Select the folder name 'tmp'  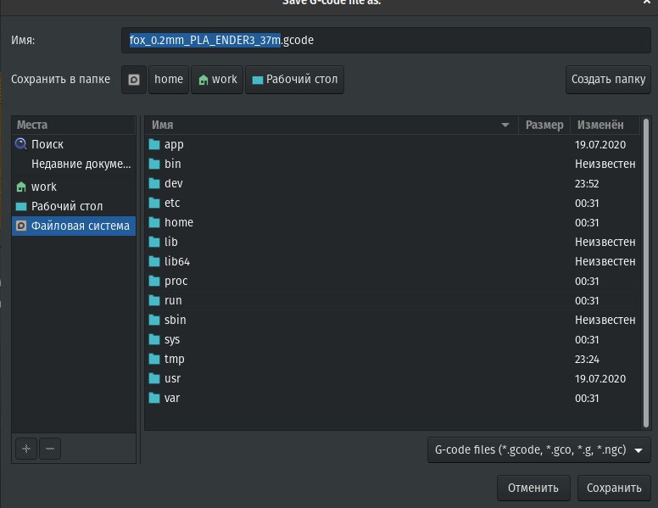[174, 360]
